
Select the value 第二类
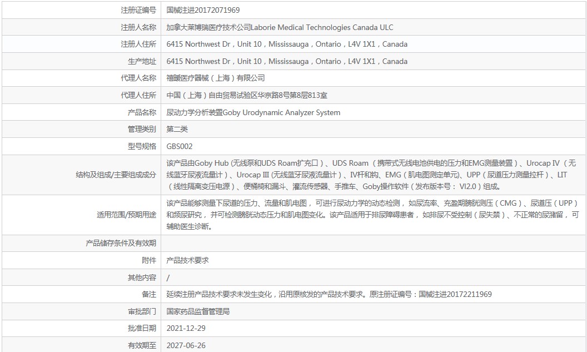[x=177, y=129]
